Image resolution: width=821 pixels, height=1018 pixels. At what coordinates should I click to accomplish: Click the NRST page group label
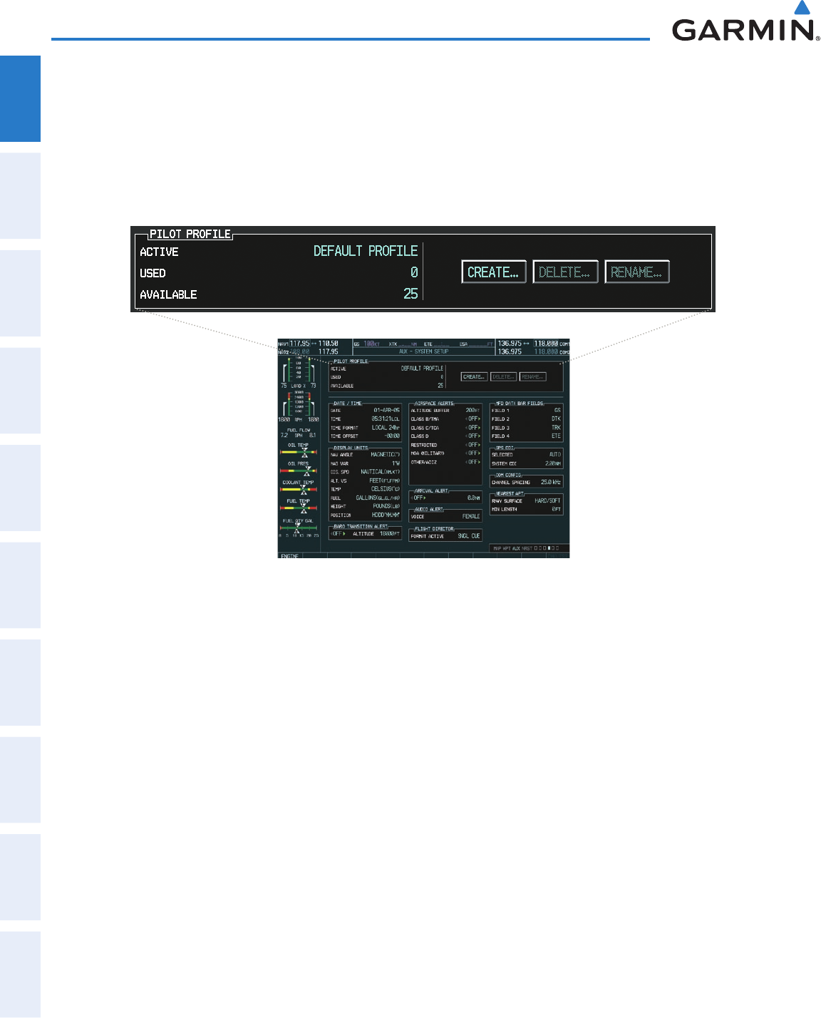[x=527, y=548]
